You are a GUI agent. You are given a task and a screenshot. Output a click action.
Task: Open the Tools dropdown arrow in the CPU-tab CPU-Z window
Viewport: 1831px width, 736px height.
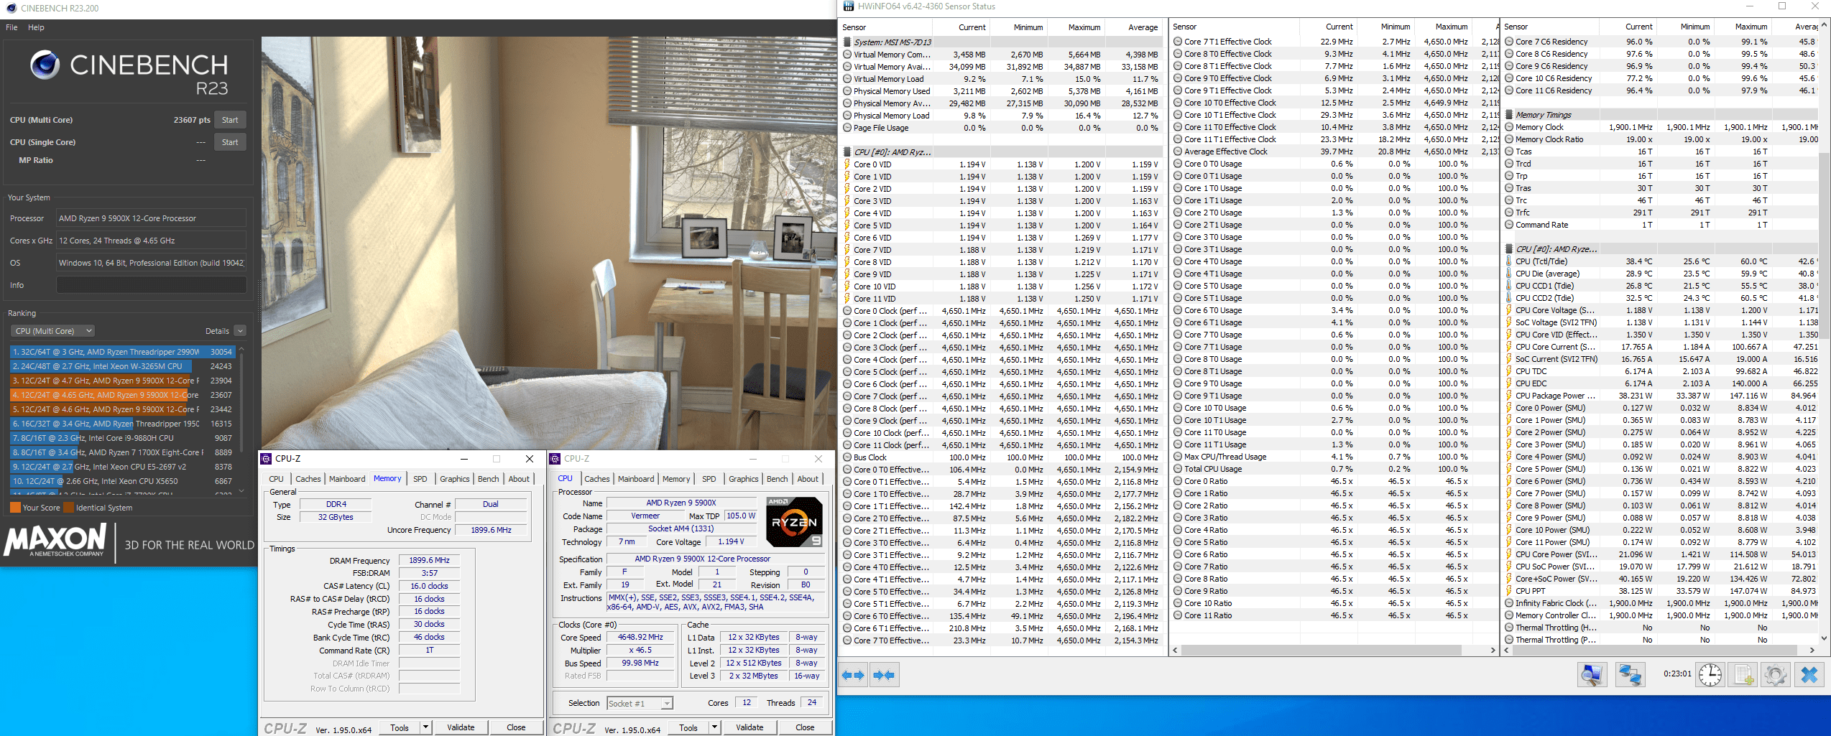[x=714, y=727]
